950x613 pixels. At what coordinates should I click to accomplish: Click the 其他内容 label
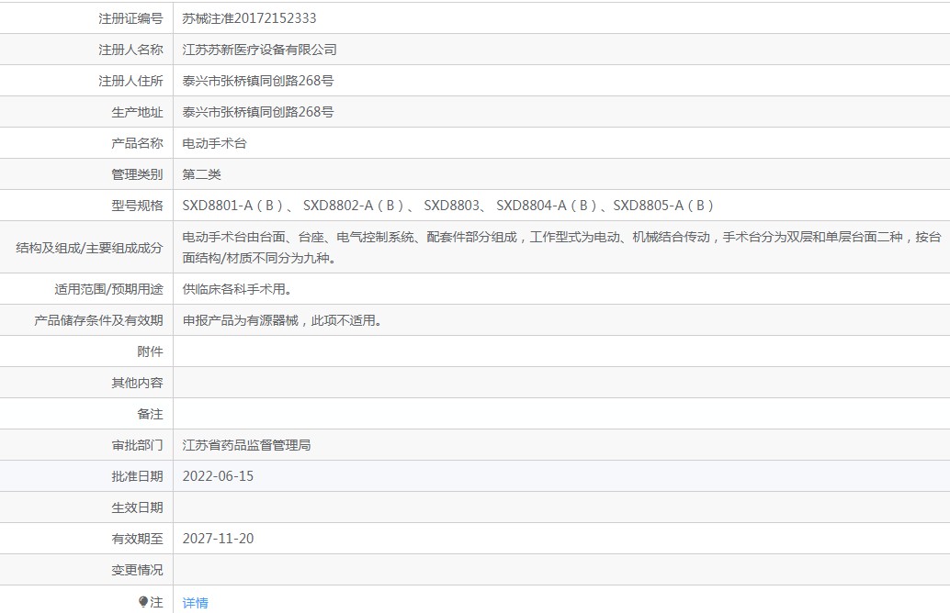(x=137, y=383)
